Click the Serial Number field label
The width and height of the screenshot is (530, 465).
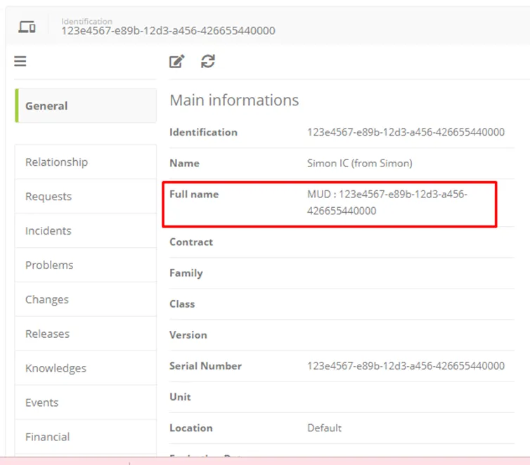(x=205, y=366)
